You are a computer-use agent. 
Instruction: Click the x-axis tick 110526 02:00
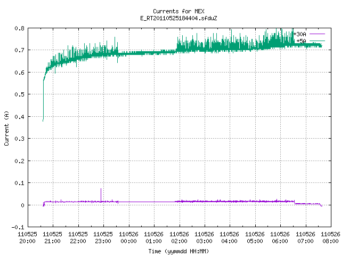pos(179,238)
